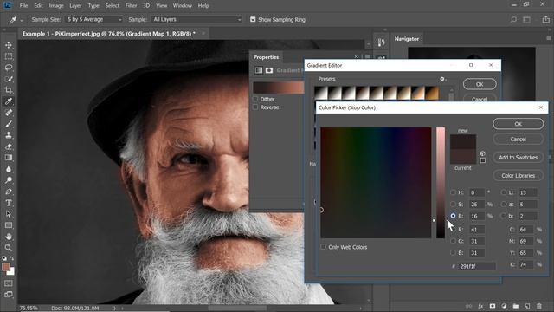
Task: Switch to the Navigator tab
Action: click(407, 39)
